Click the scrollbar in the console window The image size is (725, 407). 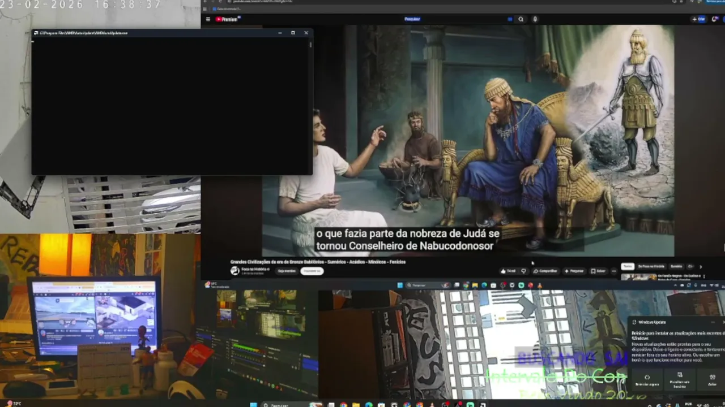(x=310, y=44)
